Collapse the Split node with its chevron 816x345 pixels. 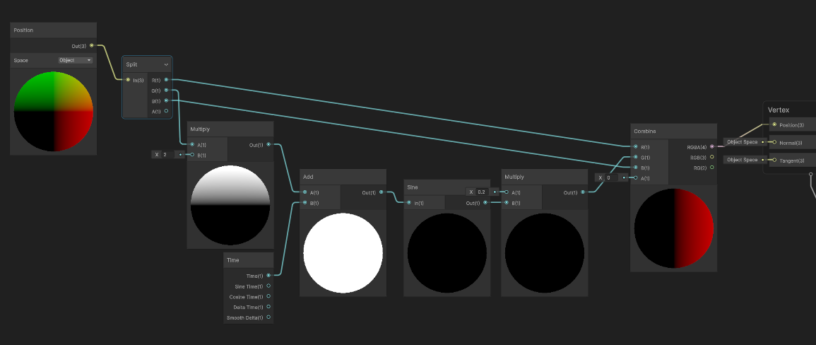click(166, 64)
